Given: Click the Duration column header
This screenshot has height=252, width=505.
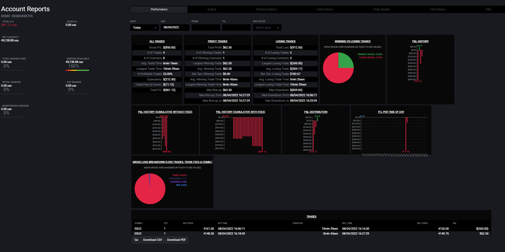Looking at the screenshot, I should pos(298,223).
